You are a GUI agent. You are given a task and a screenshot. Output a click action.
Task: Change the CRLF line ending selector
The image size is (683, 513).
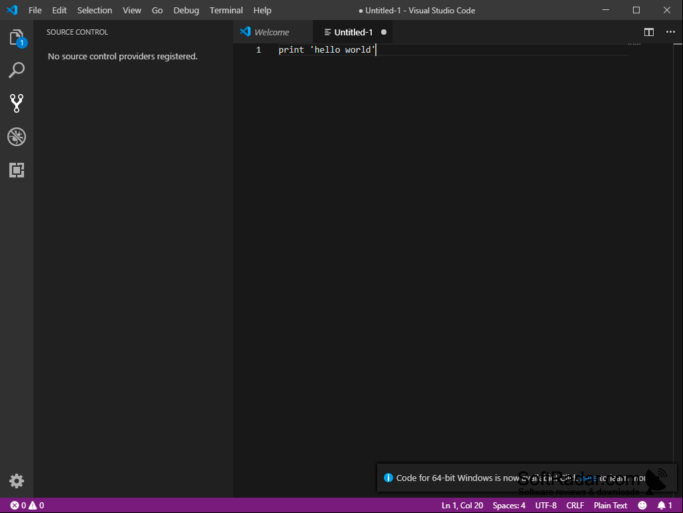(x=575, y=506)
